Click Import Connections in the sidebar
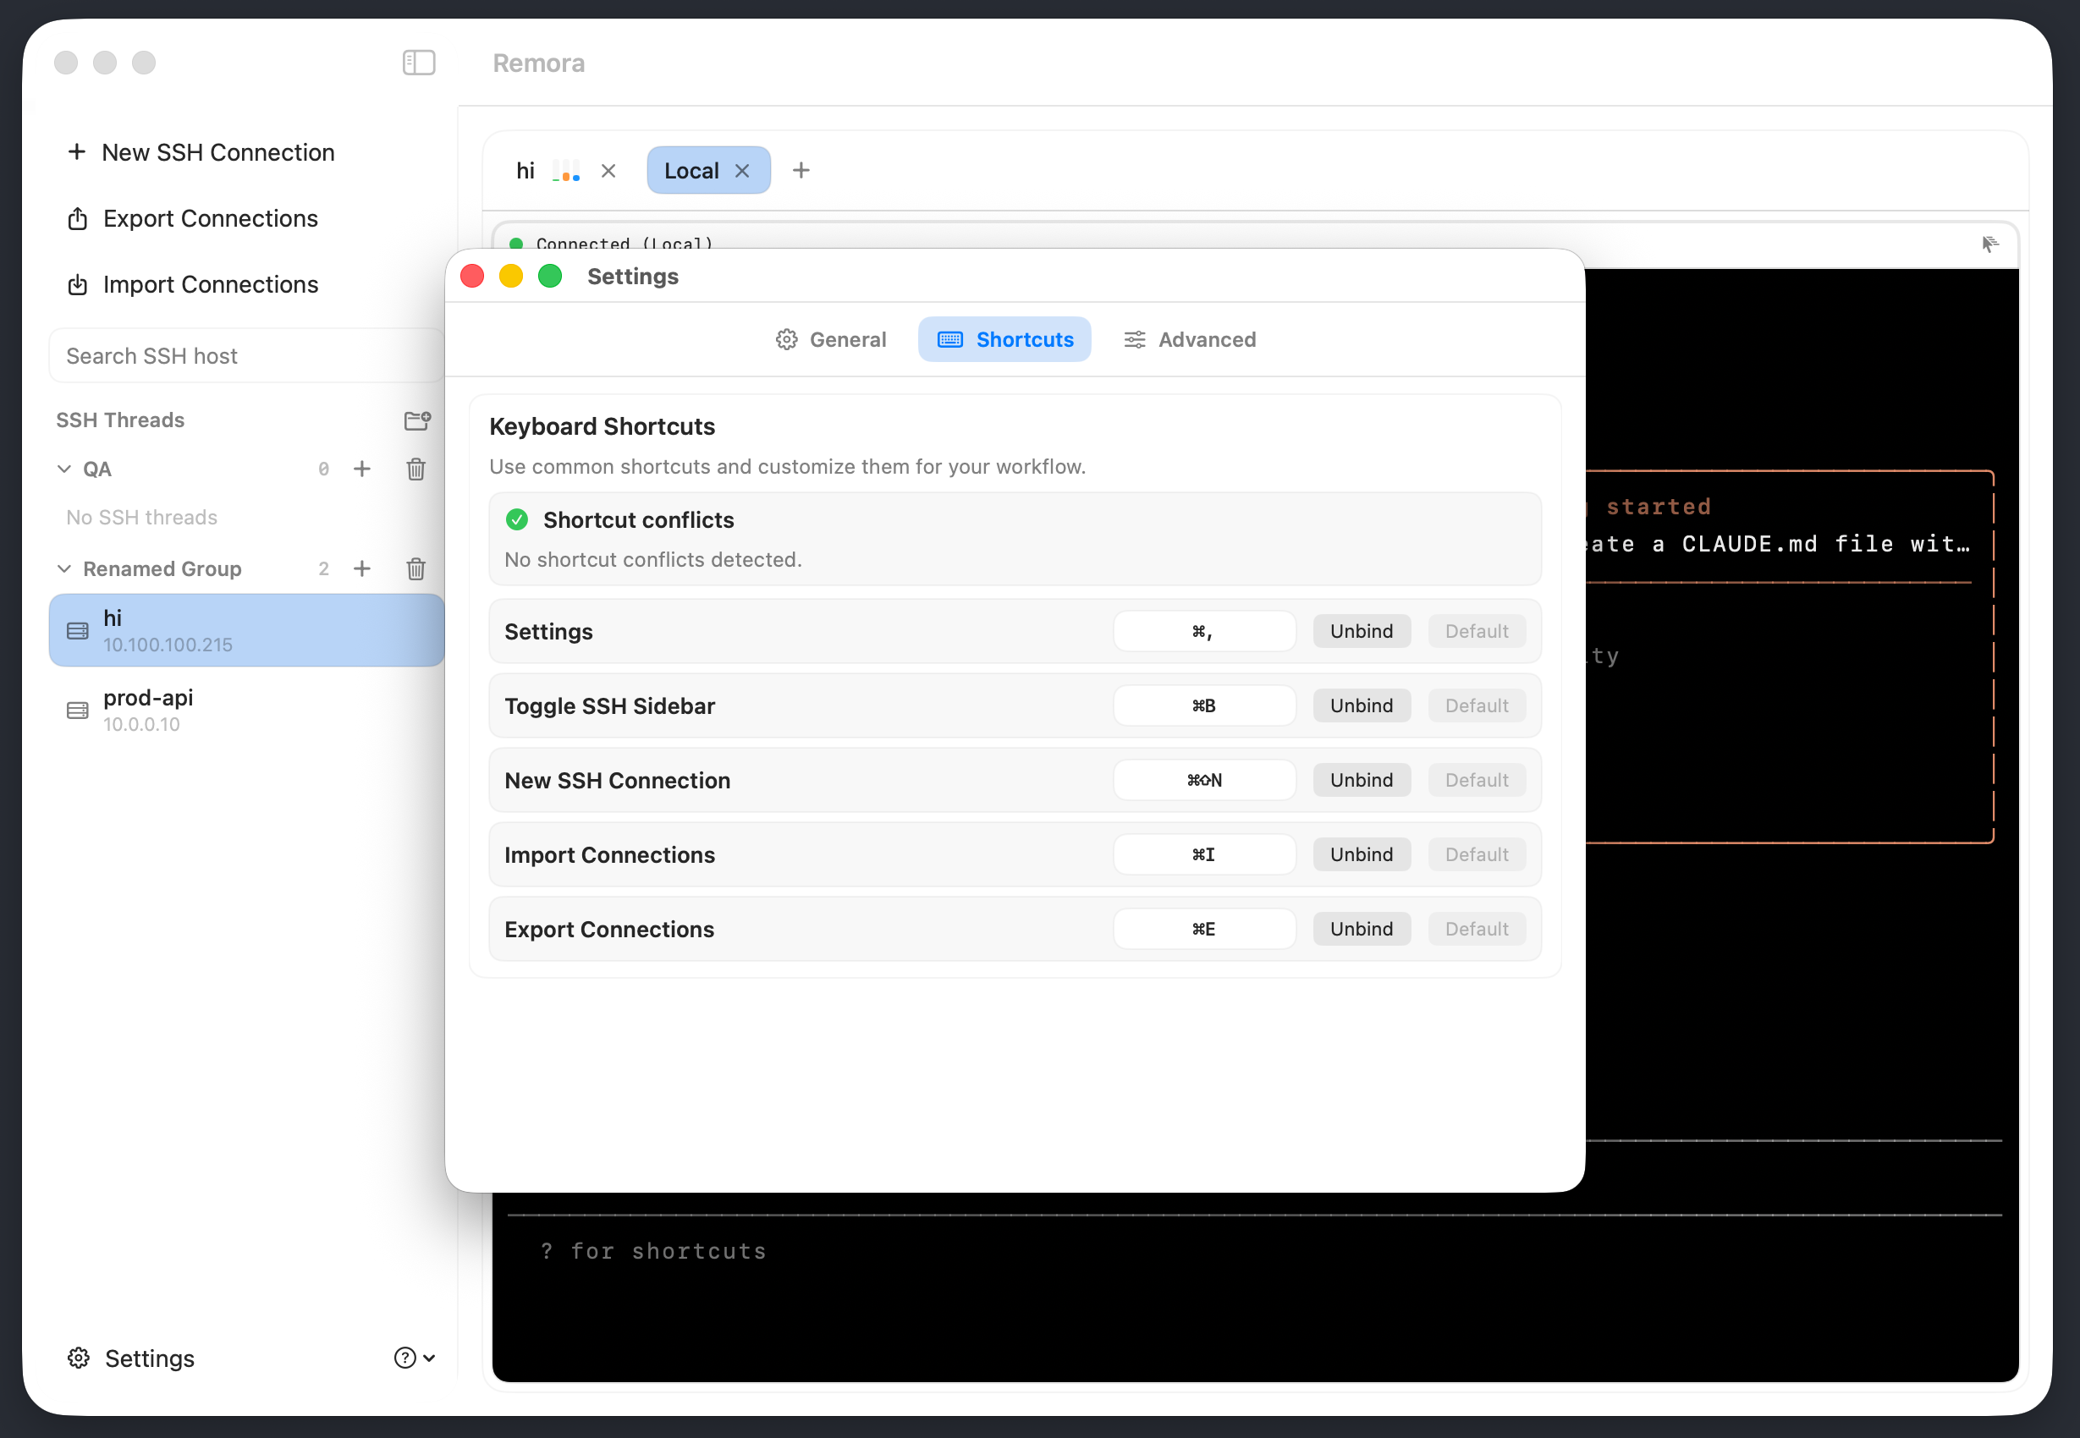 click(x=210, y=285)
